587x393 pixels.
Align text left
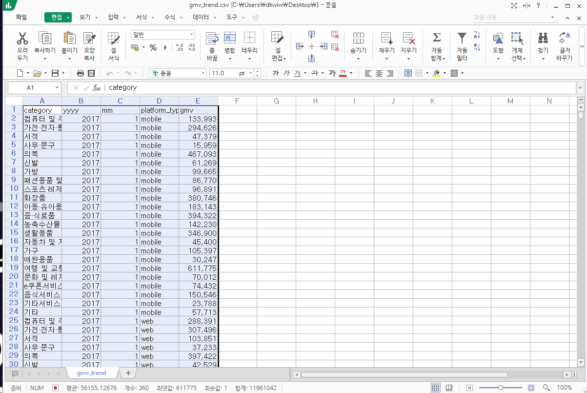[x=368, y=73]
